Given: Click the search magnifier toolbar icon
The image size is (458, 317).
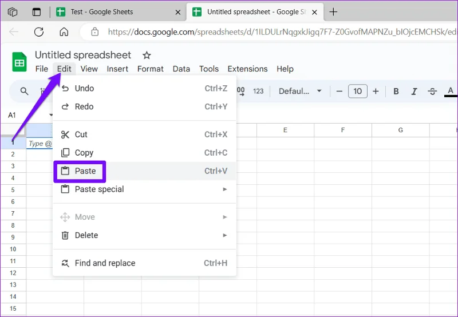Looking at the screenshot, I should click(24, 92).
